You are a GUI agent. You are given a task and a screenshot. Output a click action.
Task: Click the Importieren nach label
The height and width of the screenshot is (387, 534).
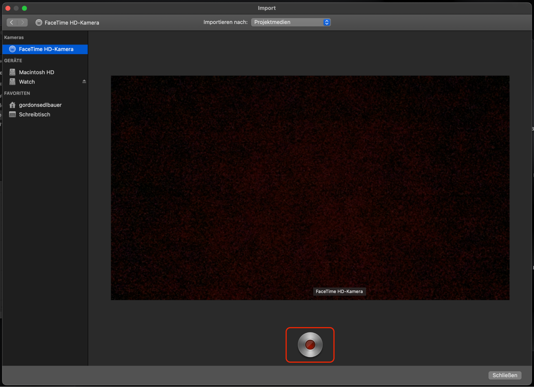point(225,22)
